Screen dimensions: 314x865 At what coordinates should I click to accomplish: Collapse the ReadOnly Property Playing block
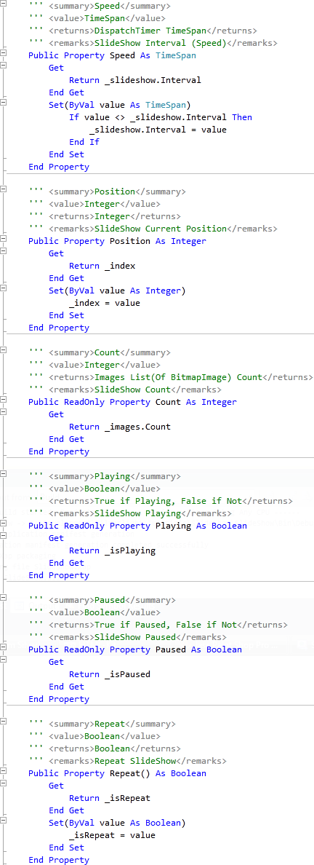3,523
